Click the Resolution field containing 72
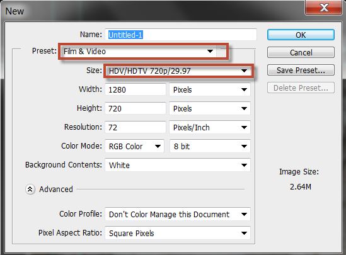 point(136,127)
